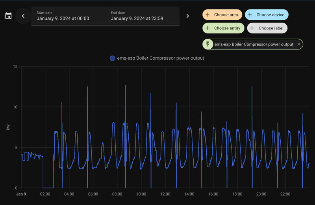Click the plus icon in Choose label
The height and width of the screenshot is (205, 315).
click(x=252, y=28)
